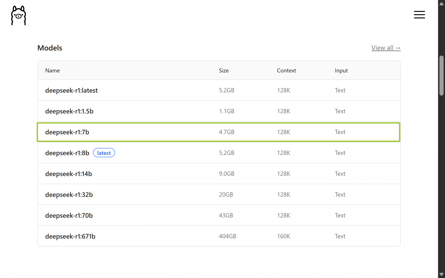Click the 160K context value
The height and width of the screenshot is (278, 445).
pos(284,236)
